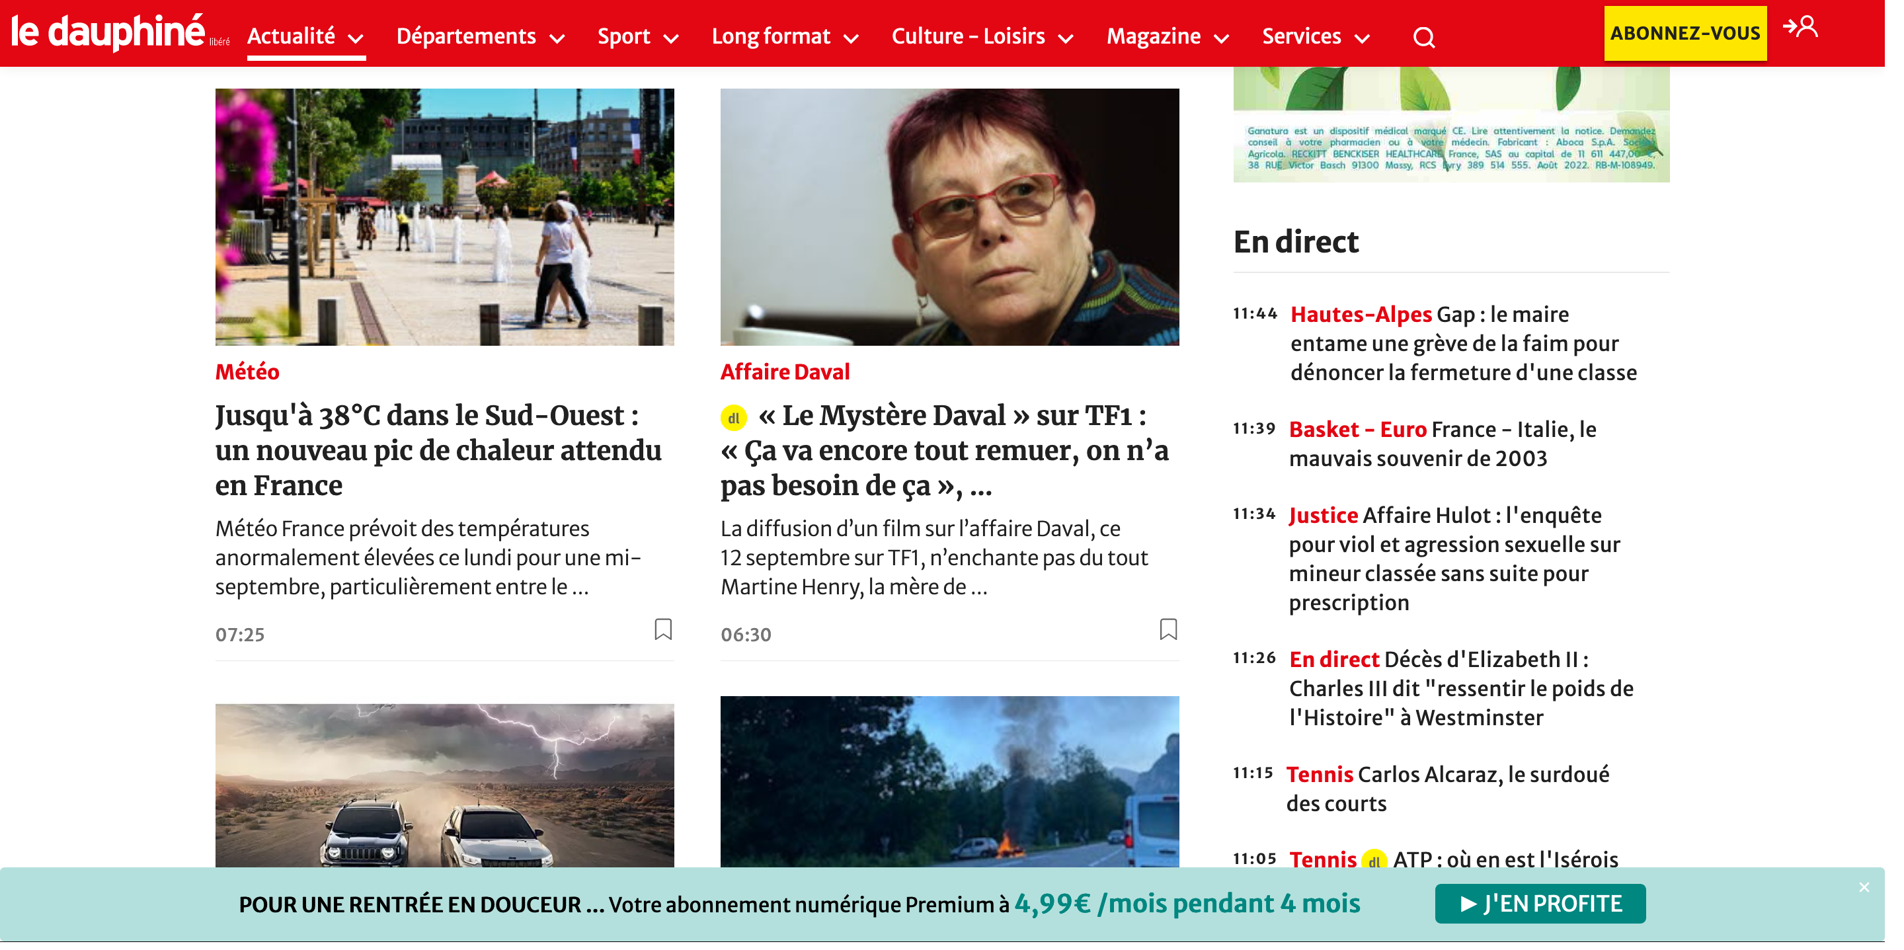Bookmark the Mystère Daval article

[x=1168, y=629]
